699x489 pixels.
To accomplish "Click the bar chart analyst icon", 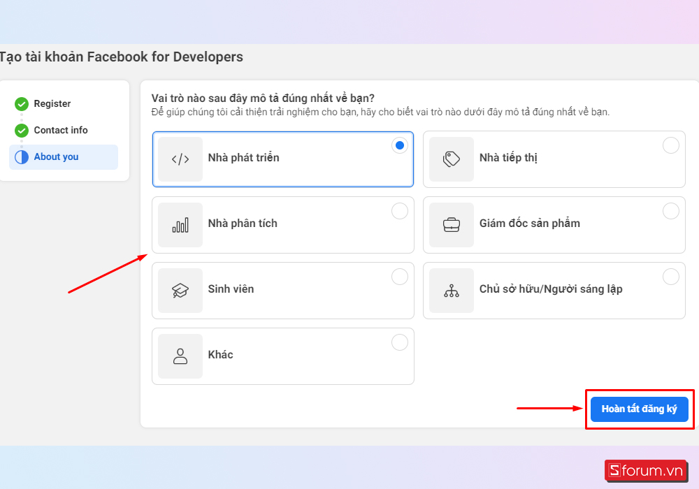I will (180, 225).
